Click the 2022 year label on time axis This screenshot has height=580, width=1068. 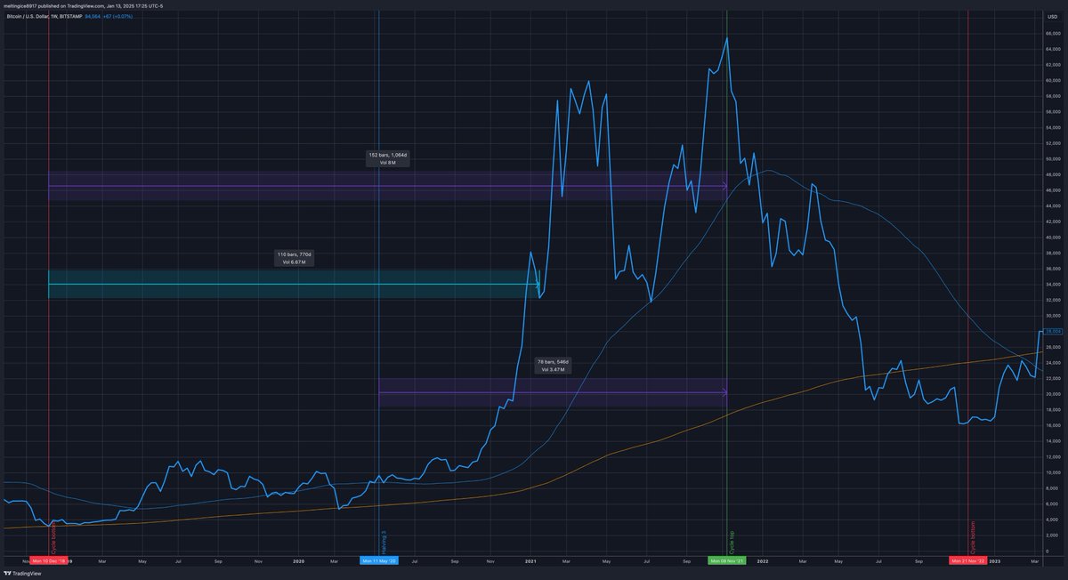point(764,561)
